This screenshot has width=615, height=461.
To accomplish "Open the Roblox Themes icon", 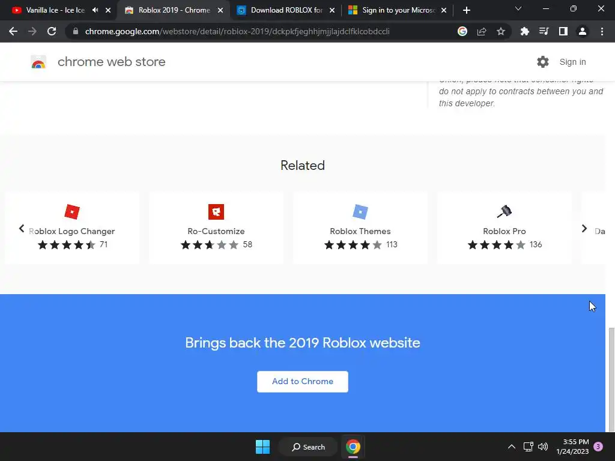I will (360, 212).
